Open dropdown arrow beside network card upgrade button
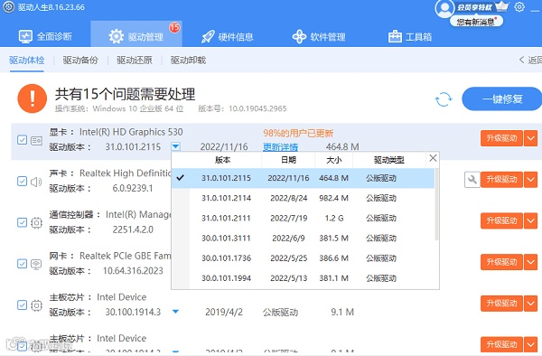Screen dimensions: 542x356 point(530,262)
